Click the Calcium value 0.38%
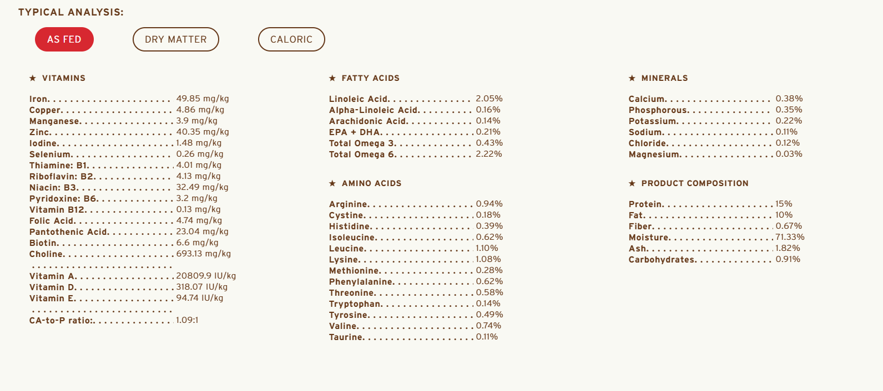Viewport: 883px width, 391px height. click(789, 99)
